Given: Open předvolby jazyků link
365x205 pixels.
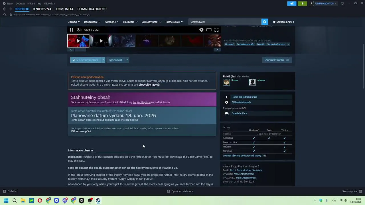Looking at the screenshot, I should click(x=149, y=85).
